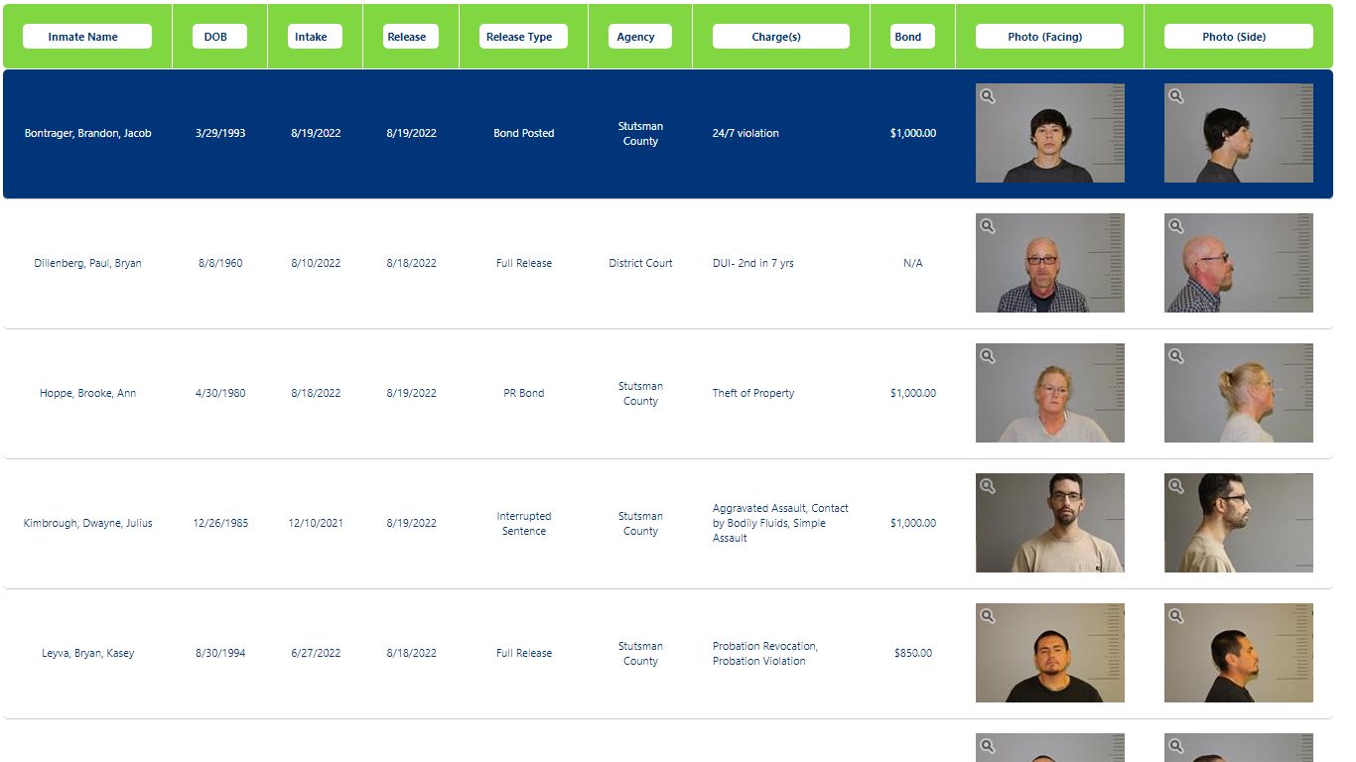Click the Bond column header
This screenshot has width=1356, height=762.
click(912, 37)
